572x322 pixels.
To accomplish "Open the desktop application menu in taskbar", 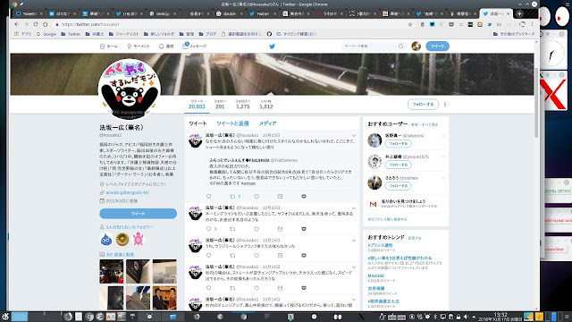I will click(5, 316).
